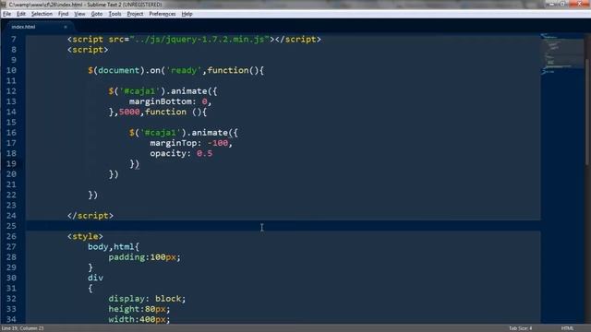Click the 'ready' string on line 10
This screenshot has height=332, width=591.
tap(184, 70)
